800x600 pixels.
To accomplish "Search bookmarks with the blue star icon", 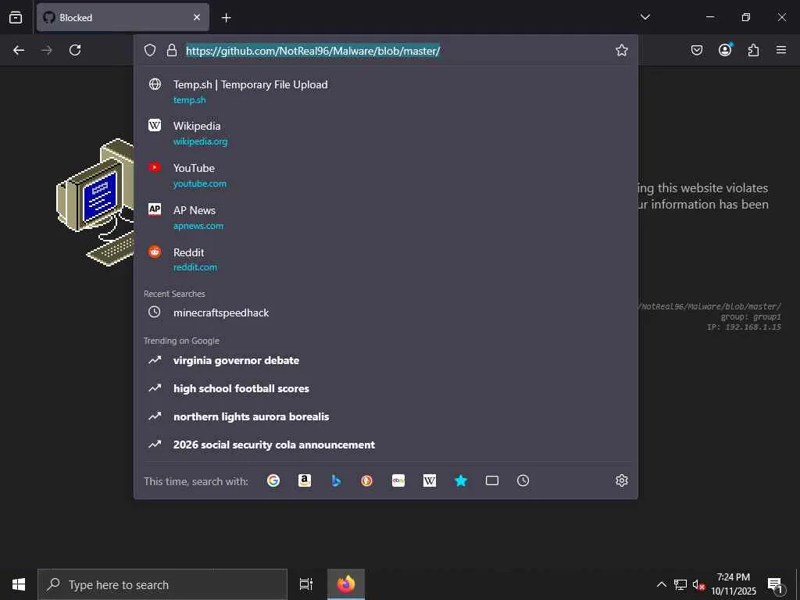I will click(461, 480).
